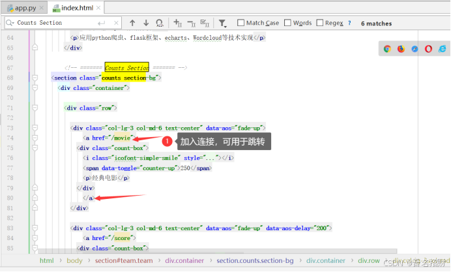Click collapsed style="..." attribute on line 76
This screenshot has height=272, width=451.
click(x=203, y=158)
